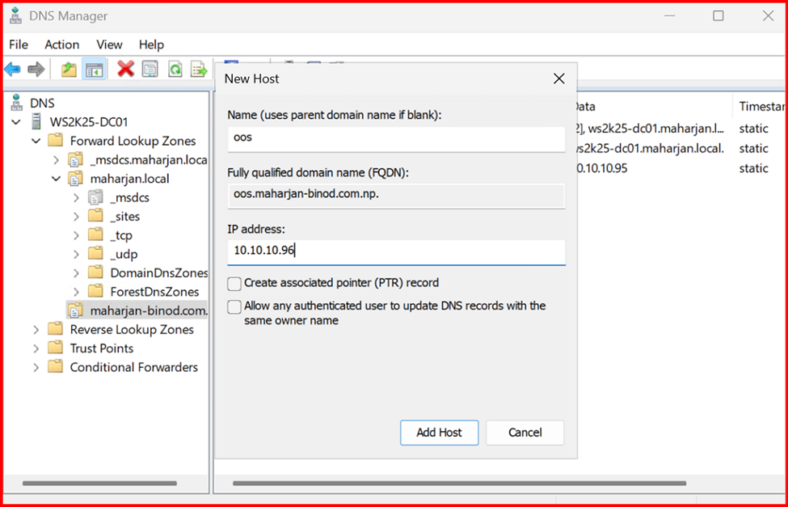
Task: Select the WS2K25-DC01 server node
Action: point(88,122)
